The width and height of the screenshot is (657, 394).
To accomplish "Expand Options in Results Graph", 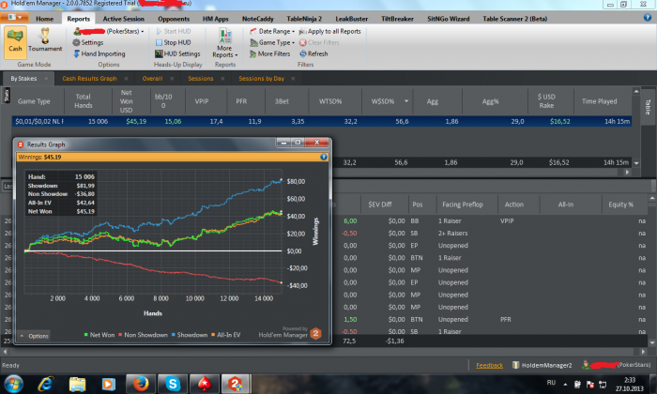I will coord(35,336).
